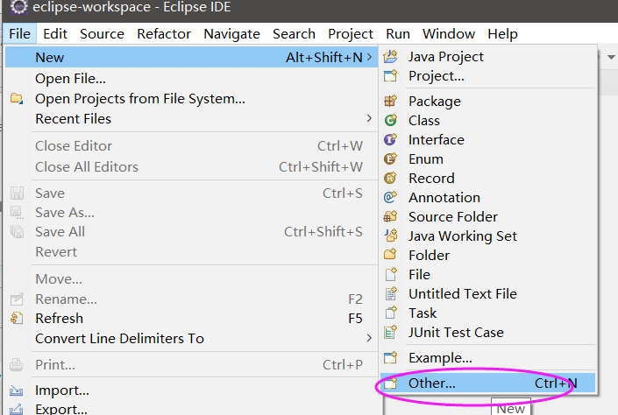Click the Folder icon in New submenu

(x=391, y=255)
